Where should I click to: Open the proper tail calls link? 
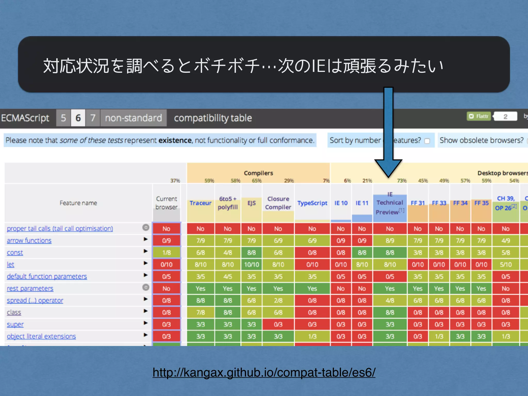[60, 228]
